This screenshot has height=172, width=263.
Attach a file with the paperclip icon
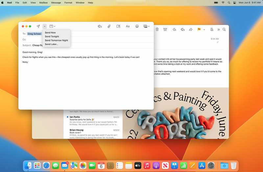click(x=109, y=26)
